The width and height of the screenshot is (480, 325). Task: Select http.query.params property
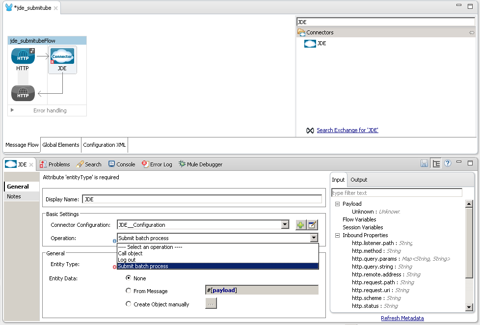[400, 259]
